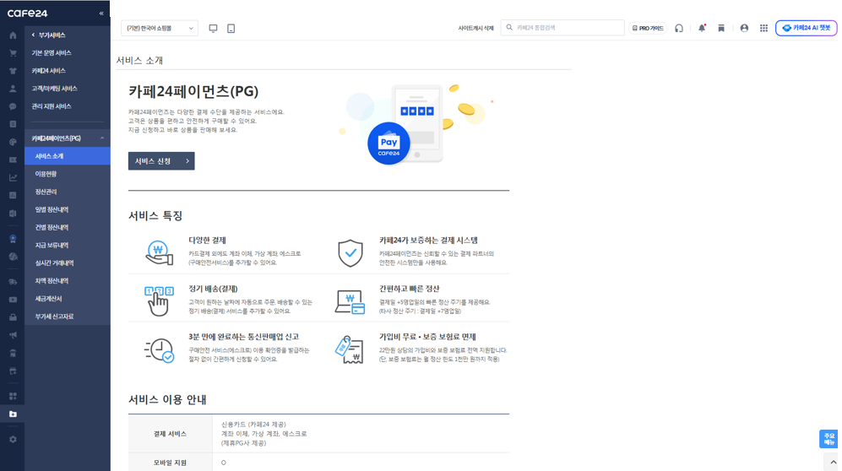Select the highlighted folder plus sidebar icon
The image size is (842, 471).
tap(13, 414)
